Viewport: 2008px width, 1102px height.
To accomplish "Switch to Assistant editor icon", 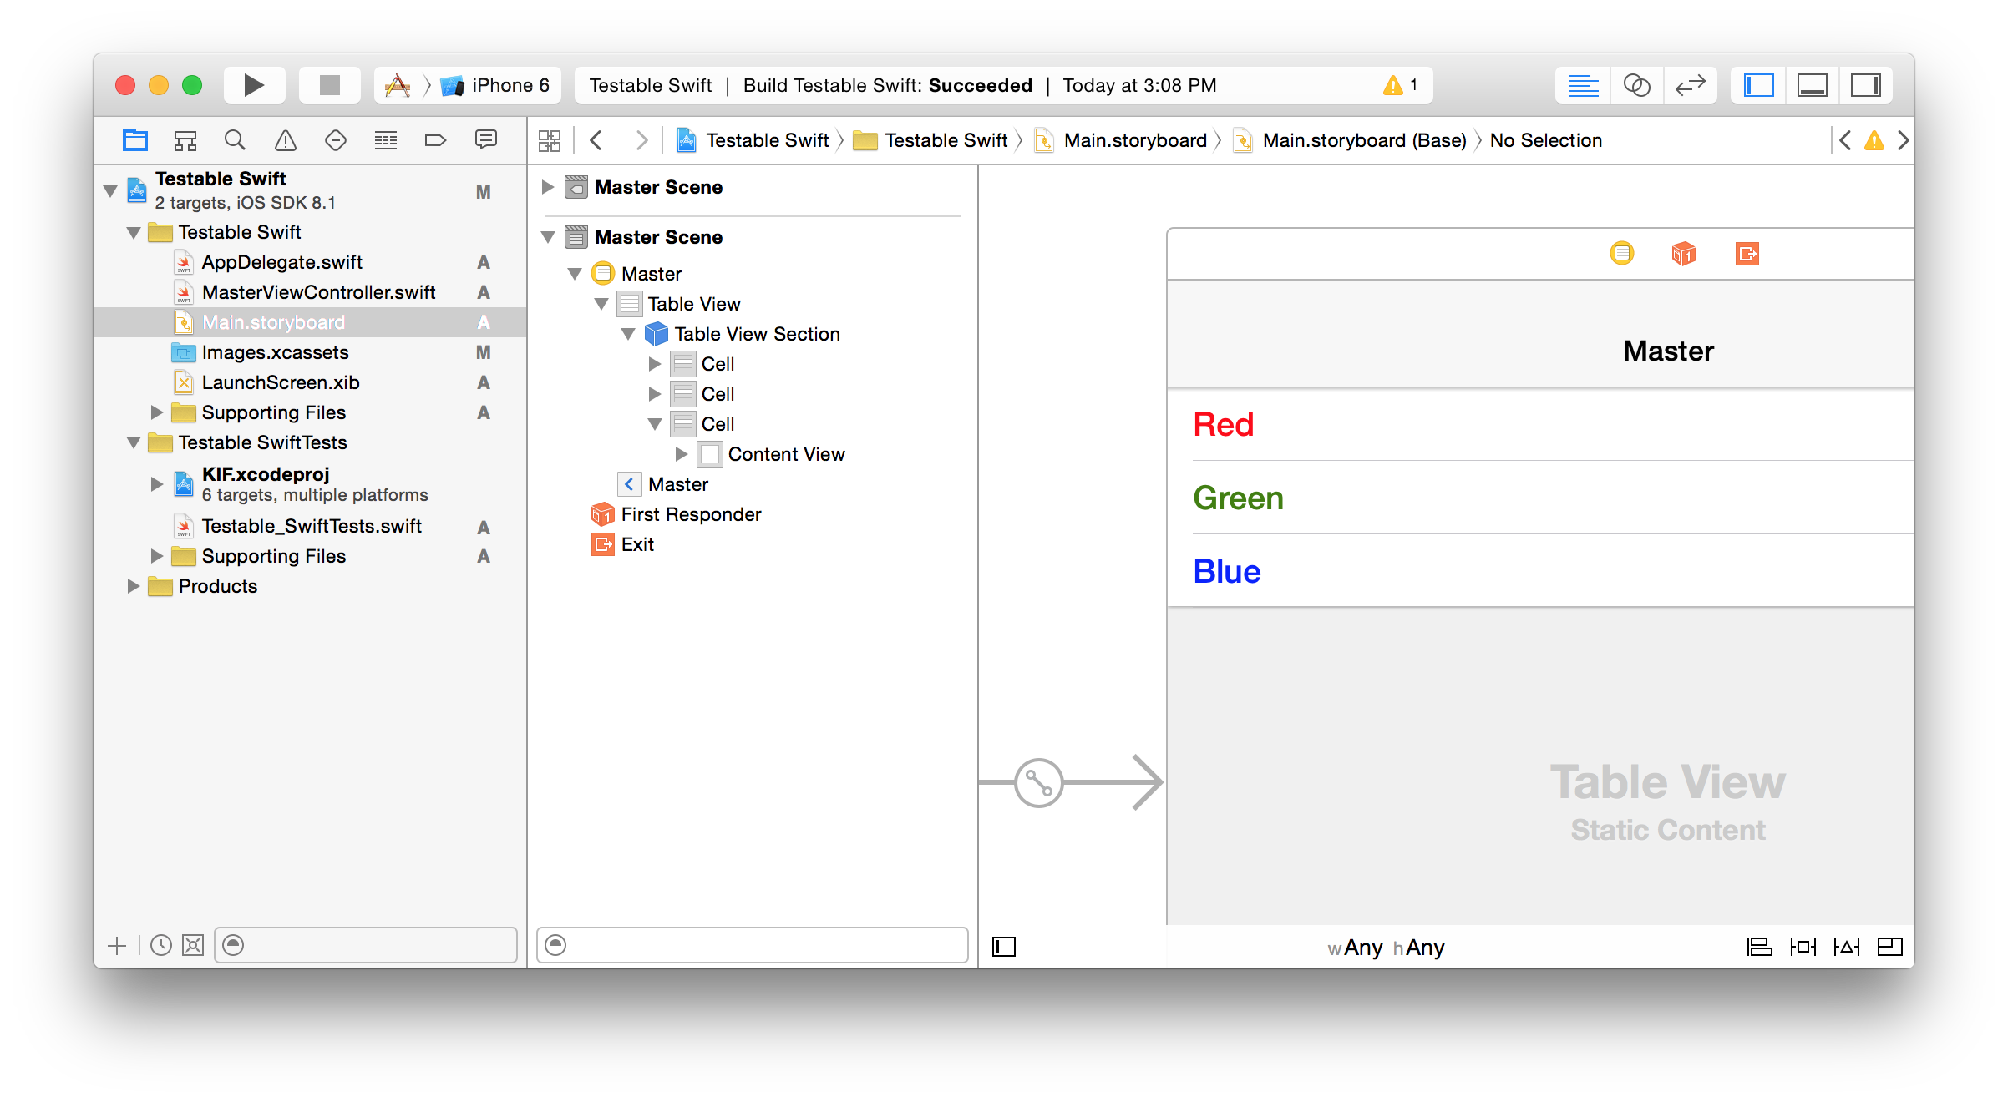I will [x=1636, y=85].
